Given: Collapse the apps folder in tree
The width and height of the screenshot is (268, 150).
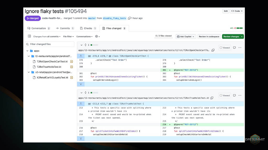Looking at the screenshot, I should click(27, 51).
